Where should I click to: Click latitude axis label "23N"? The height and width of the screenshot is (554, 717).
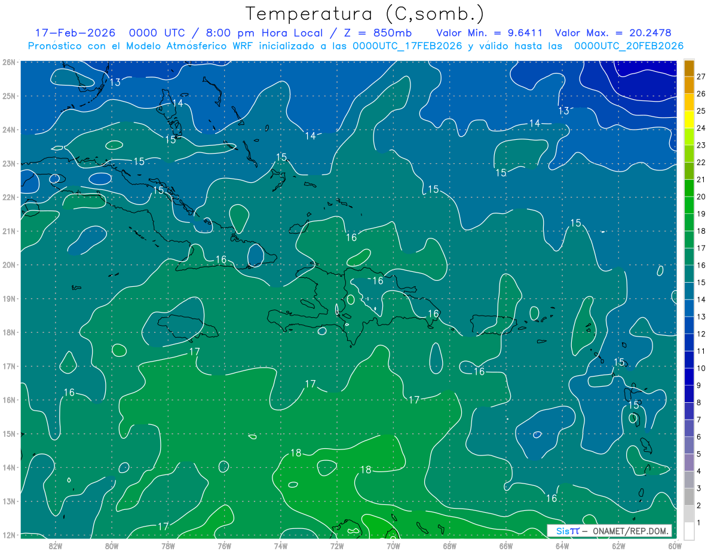pos(9,163)
